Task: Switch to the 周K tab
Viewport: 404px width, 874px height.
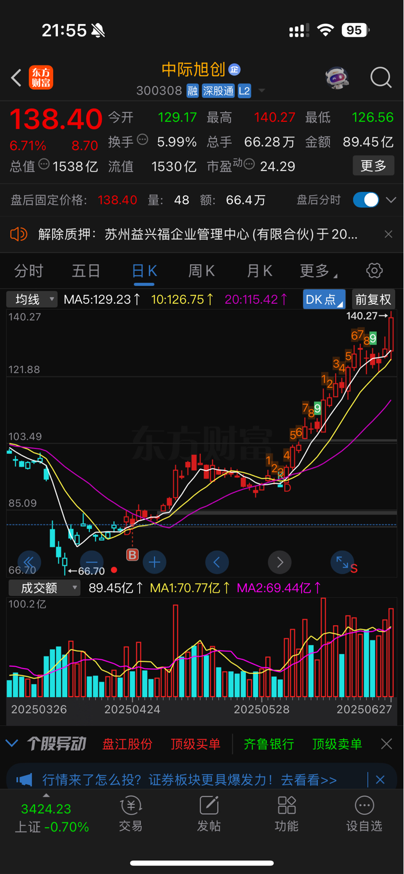Action: click(x=201, y=271)
